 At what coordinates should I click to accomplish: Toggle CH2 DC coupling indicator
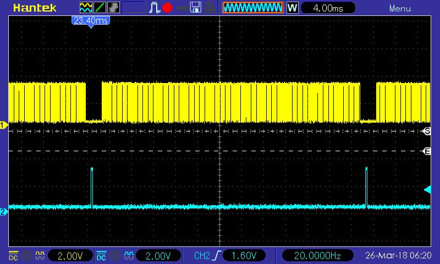point(101,256)
